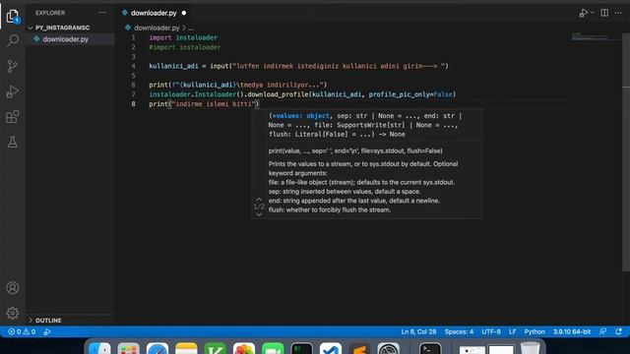
Task: Open the Accounts menu icon
Action: [x=13, y=288]
